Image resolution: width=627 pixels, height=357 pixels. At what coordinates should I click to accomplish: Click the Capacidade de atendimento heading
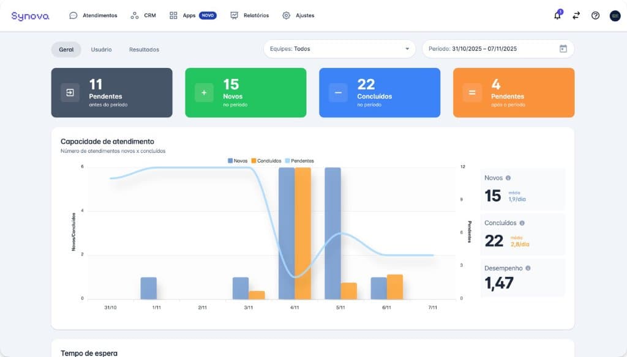(107, 141)
